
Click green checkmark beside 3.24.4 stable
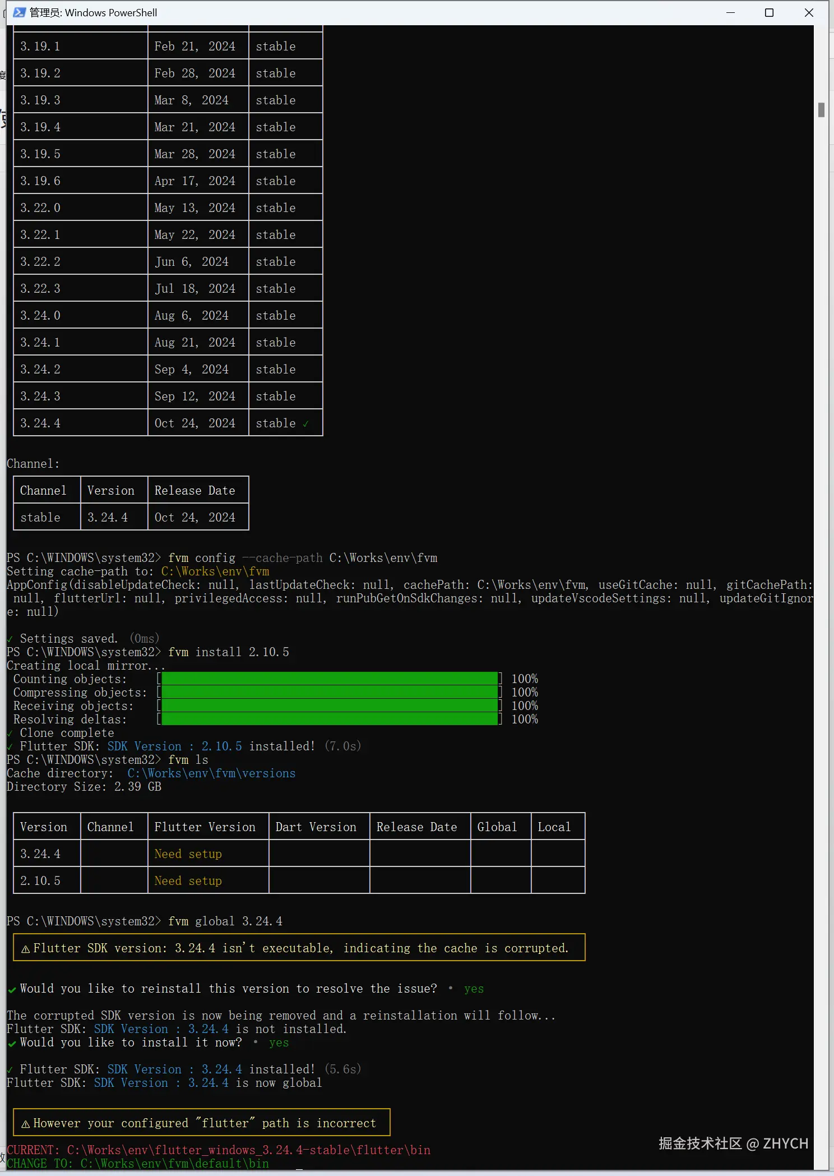click(305, 424)
